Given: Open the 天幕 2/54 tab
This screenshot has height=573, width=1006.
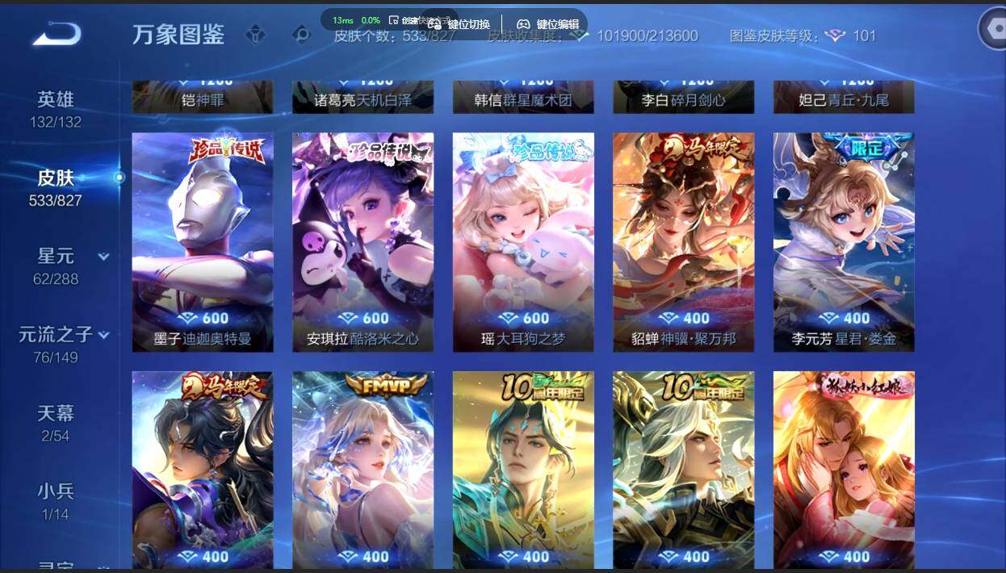Looking at the screenshot, I should tap(56, 424).
